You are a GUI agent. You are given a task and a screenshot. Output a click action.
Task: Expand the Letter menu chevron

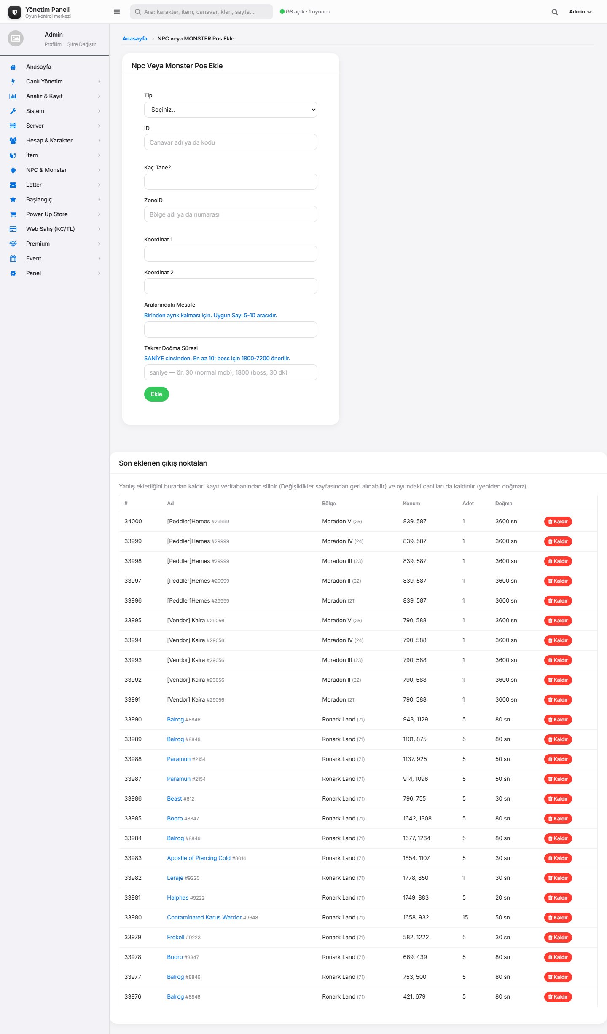click(x=99, y=185)
